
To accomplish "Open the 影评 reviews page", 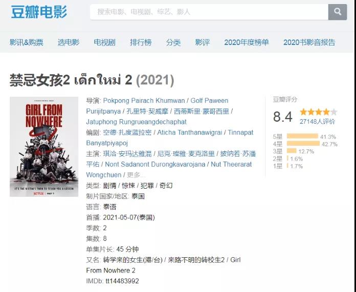I will pos(203,42).
